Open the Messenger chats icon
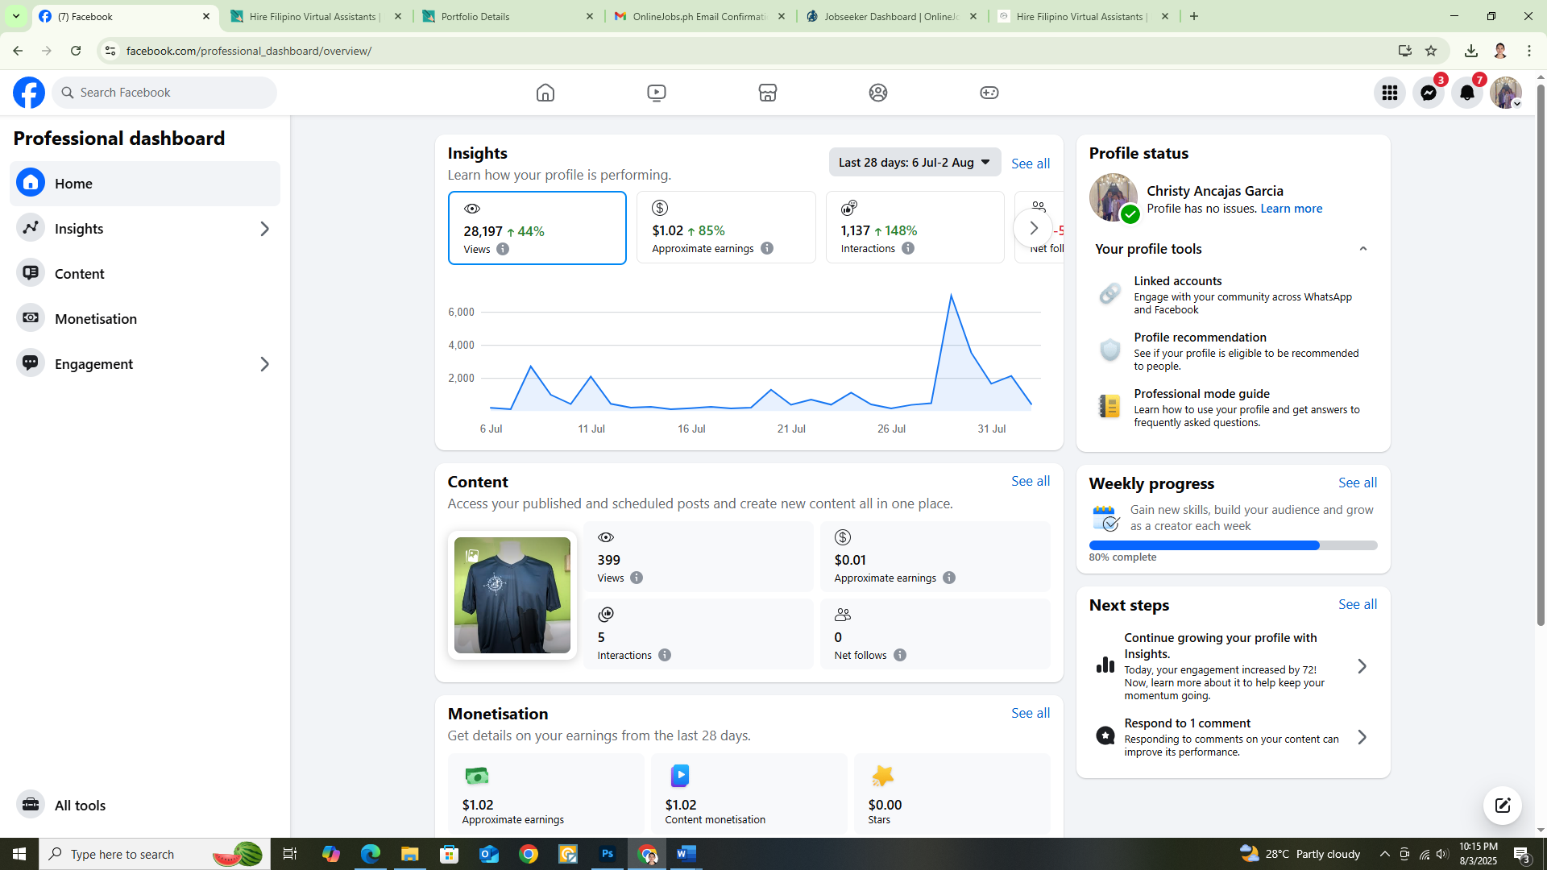The height and width of the screenshot is (870, 1547). pos(1429,93)
